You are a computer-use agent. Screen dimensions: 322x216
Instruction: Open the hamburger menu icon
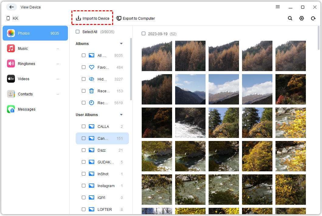278,7
